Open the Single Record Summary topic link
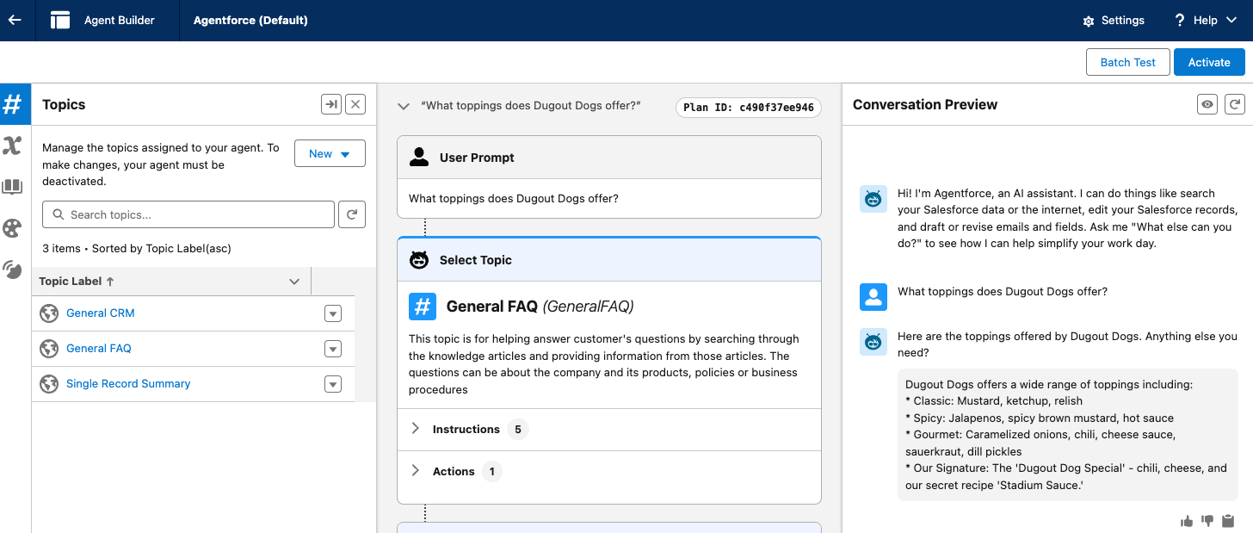 point(128,384)
